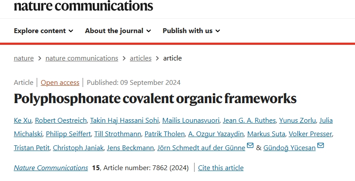
Task: Expand Publish with us menu
Action: coord(191,30)
